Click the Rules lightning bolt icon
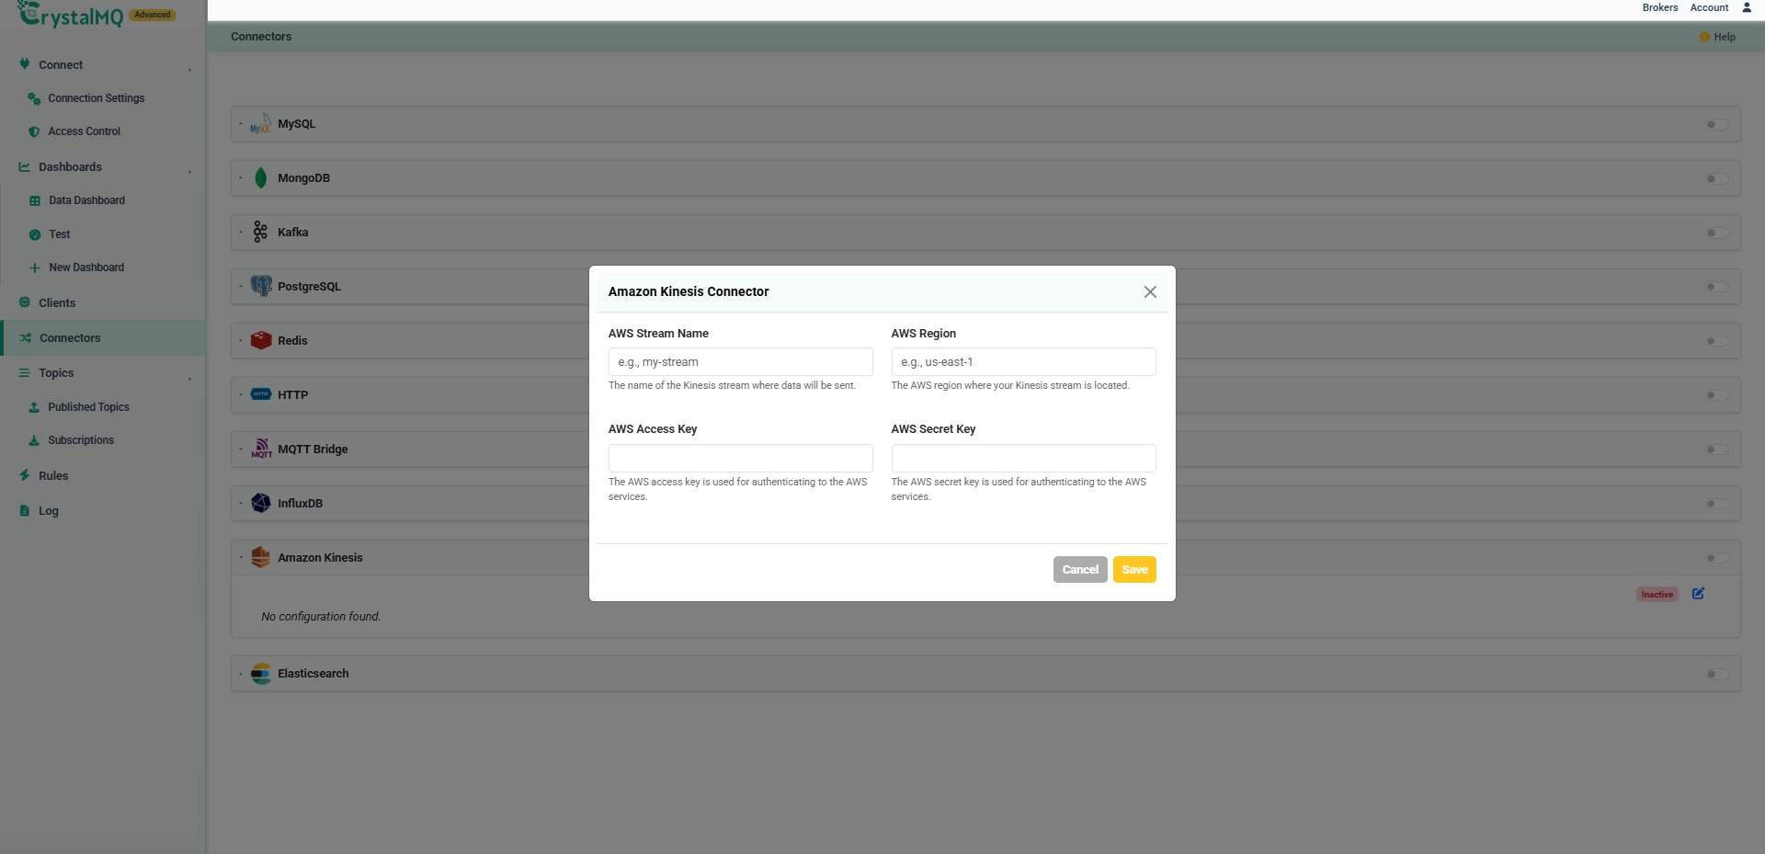1765x854 pixels. (25, 476)
